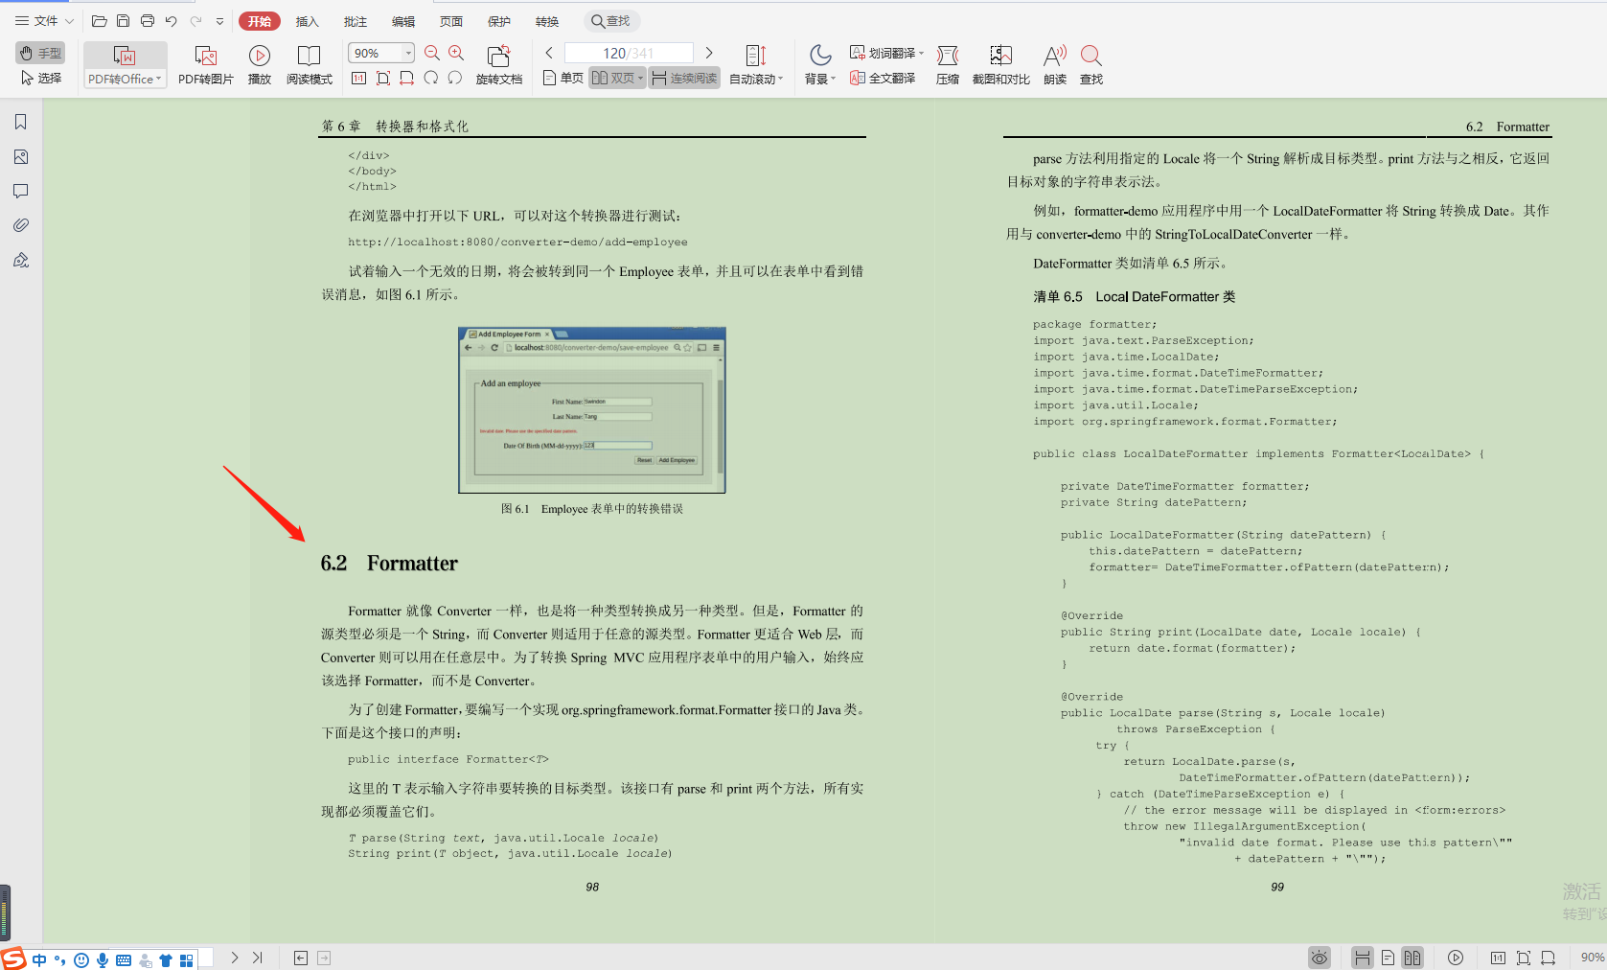Open the 划词翻译 dropdown
This screenshot has width=1607, height=970.
pyautogui.click(x=886, y=53)
